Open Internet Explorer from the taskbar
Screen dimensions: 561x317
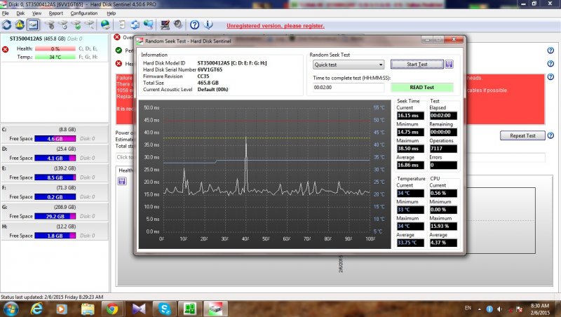click(36, 309)
